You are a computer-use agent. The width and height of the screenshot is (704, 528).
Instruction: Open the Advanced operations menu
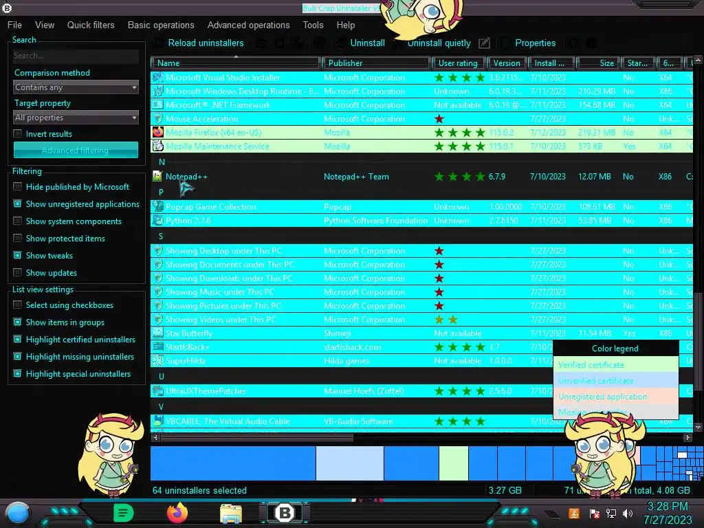248,25
